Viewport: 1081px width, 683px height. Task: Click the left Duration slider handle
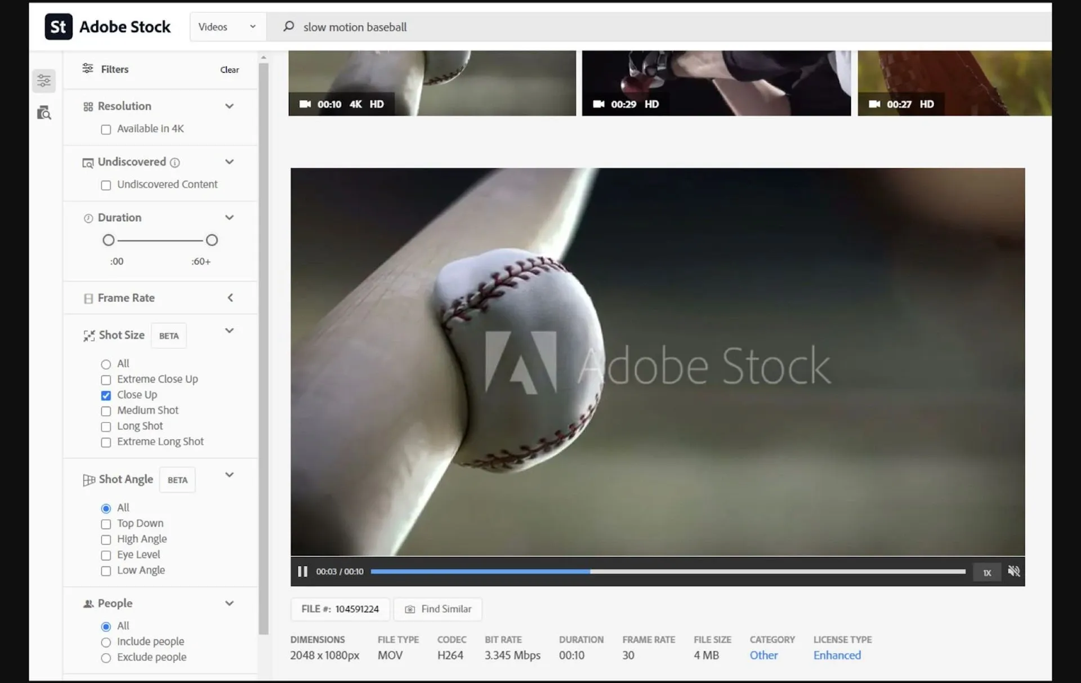[x=109, y=240]
